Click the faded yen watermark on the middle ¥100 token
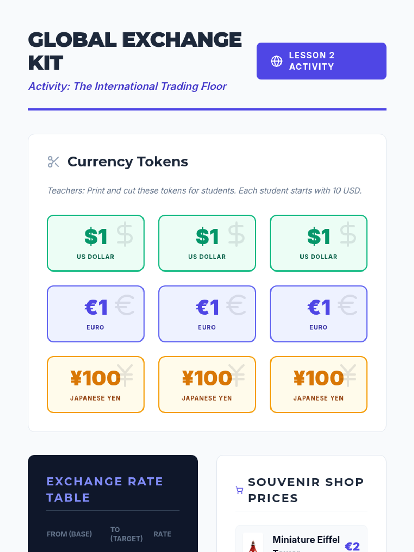The image size is (414, 552). click(236, 376)
